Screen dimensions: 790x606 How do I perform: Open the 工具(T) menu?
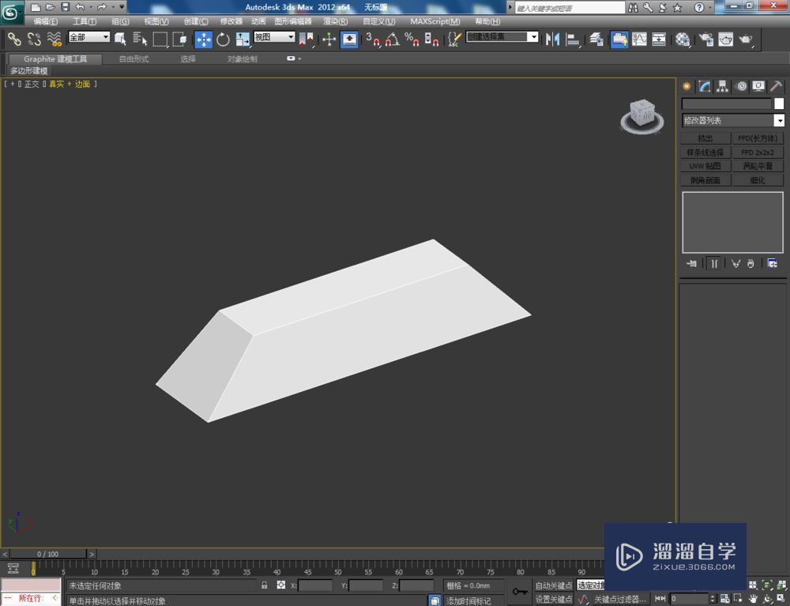[85, 21]
